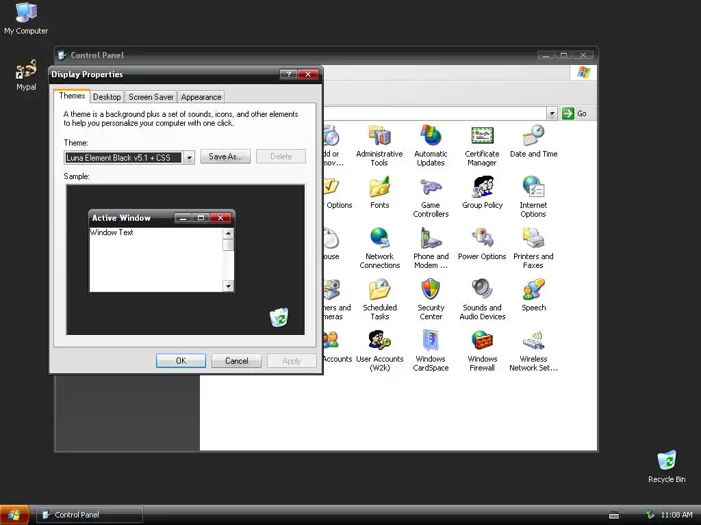Viewport: 701px width, 525px height.
Task: Select the Mypal desktop shortcut
Action: coord(26,75)
